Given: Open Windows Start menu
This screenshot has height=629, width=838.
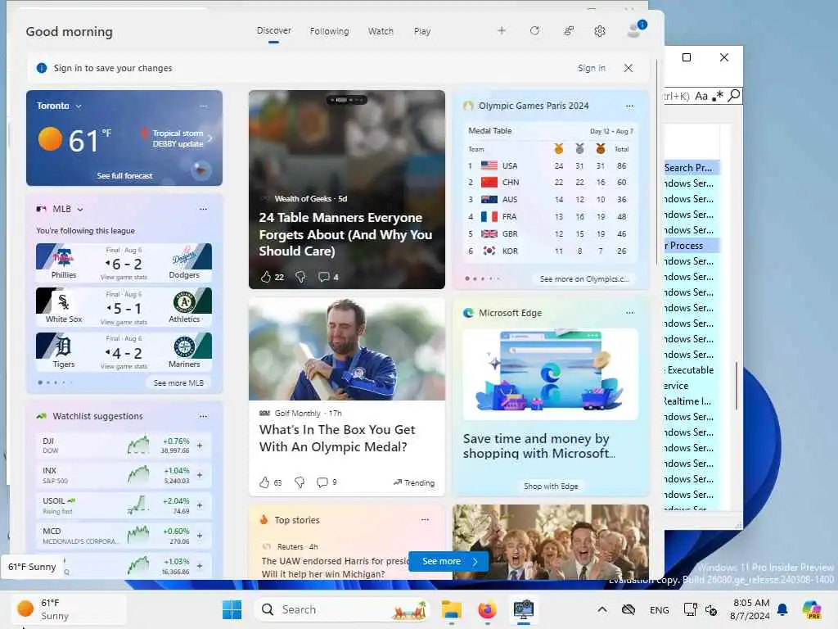Looking at the screenshot, I should [x=232, y=609].
